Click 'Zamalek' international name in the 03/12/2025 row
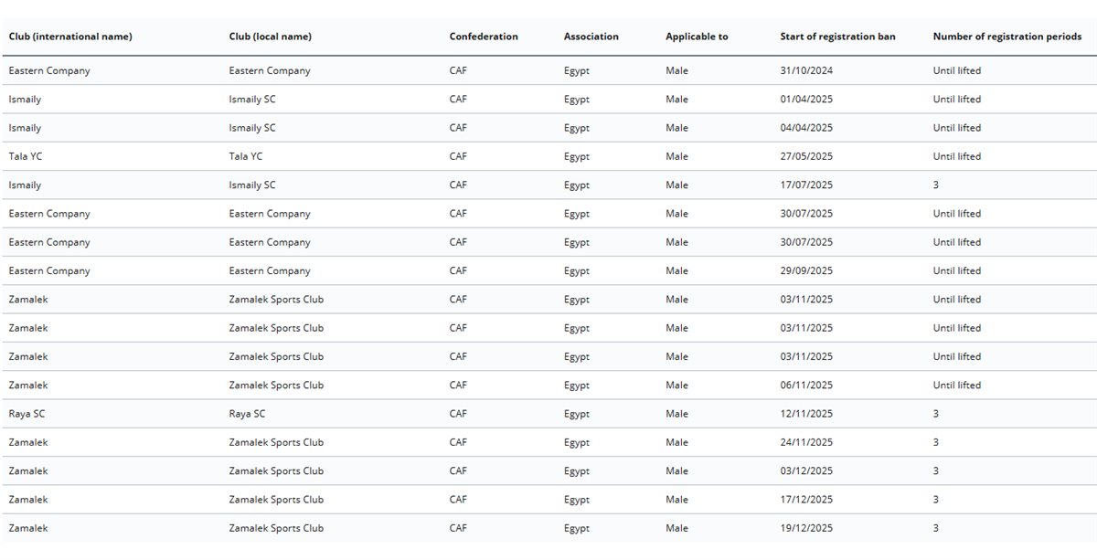The height and width of the screenshot is (560, 1097). pyautogui.click(x=28, y=470)
